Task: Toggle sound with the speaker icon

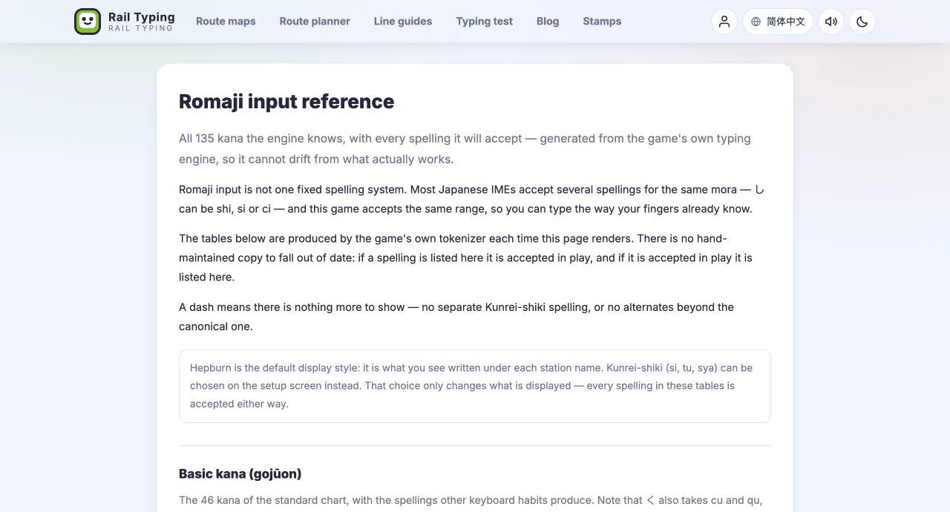Action: [x=831, y=22]
